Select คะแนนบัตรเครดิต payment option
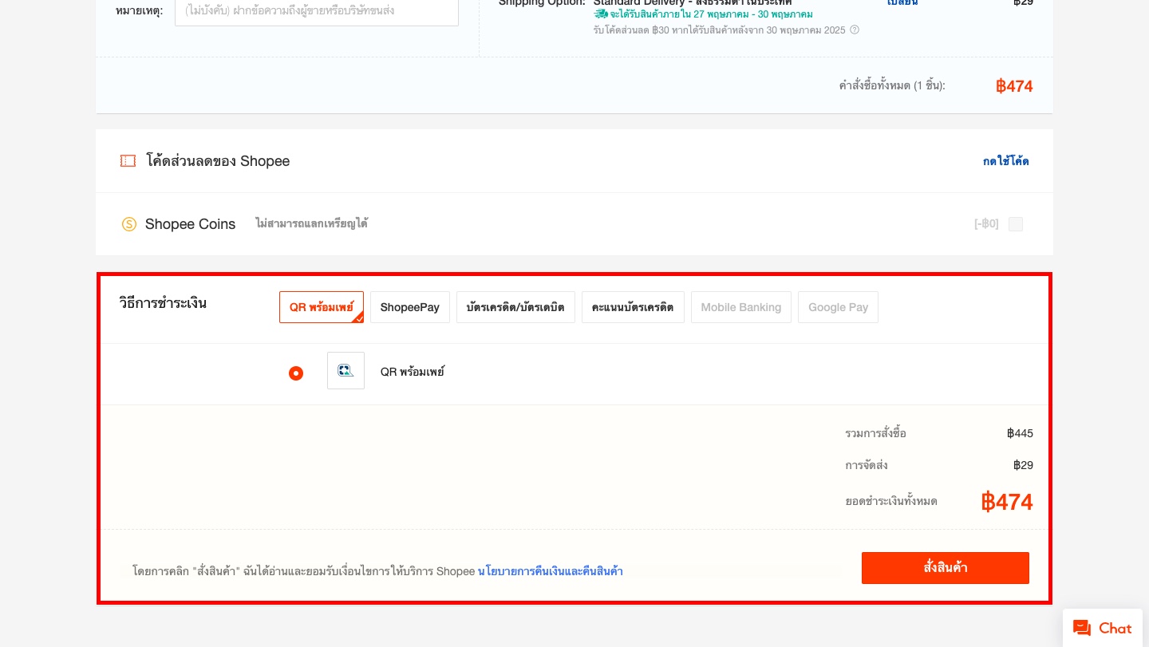1149x647 pixels. (x=633, y=307)
